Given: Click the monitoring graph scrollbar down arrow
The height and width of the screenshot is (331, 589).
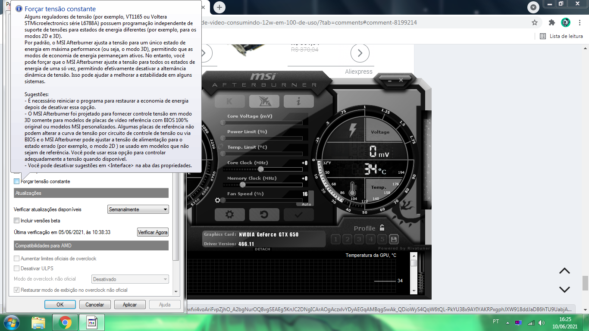Looking at the screenshot, I should [414, 290].
